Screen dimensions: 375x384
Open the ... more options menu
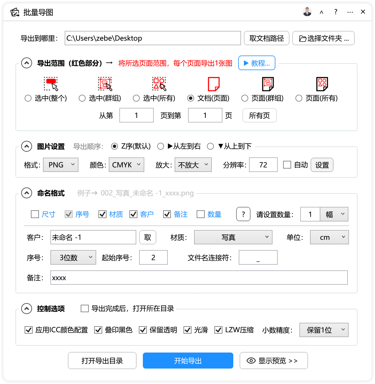coord(350,12)
